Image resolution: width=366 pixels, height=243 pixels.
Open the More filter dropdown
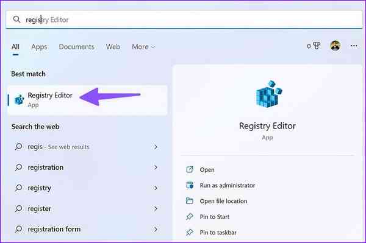[143, 47]
